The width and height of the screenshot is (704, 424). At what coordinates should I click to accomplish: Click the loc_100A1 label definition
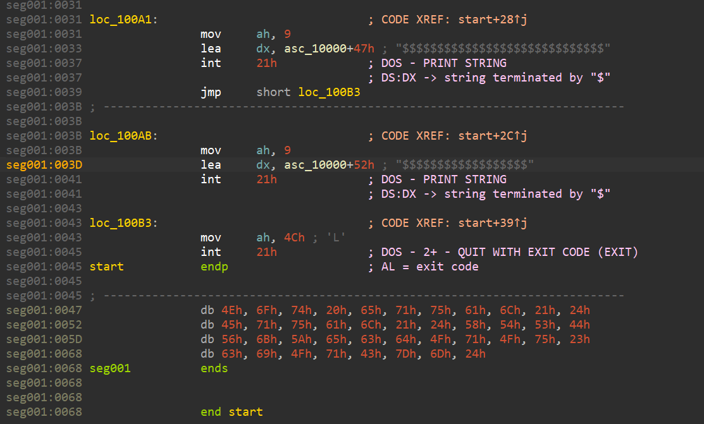(x=123, y=20)
